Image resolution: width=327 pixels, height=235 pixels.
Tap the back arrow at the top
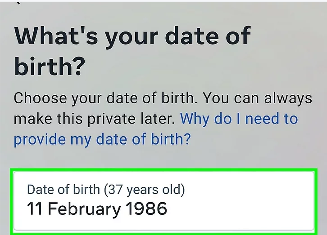tap(17, 2)
